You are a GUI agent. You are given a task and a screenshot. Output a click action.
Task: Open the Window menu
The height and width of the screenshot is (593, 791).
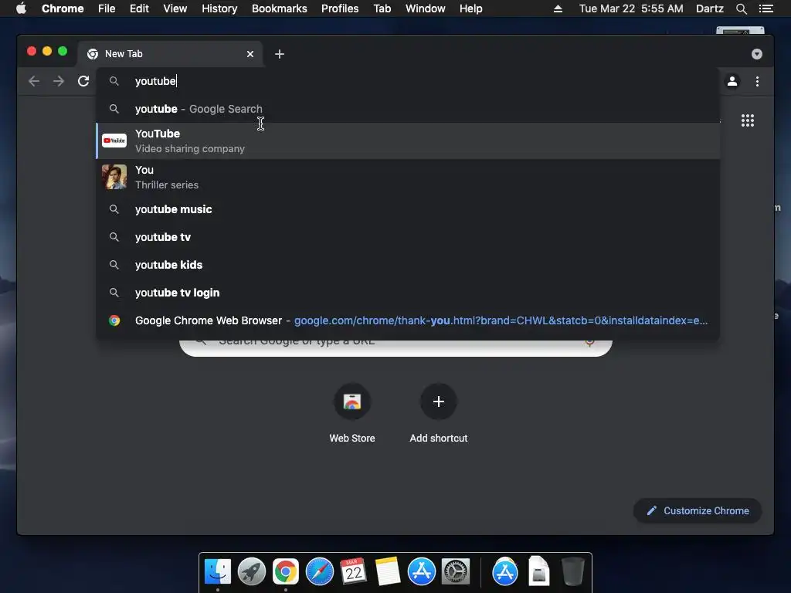tap(426, 8)
